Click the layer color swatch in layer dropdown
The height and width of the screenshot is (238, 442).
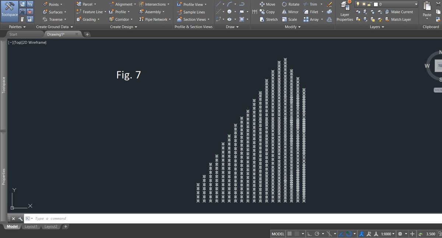pos(375,4)
